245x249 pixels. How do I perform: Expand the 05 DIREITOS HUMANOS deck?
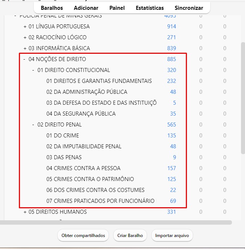(x=25, y=212)
